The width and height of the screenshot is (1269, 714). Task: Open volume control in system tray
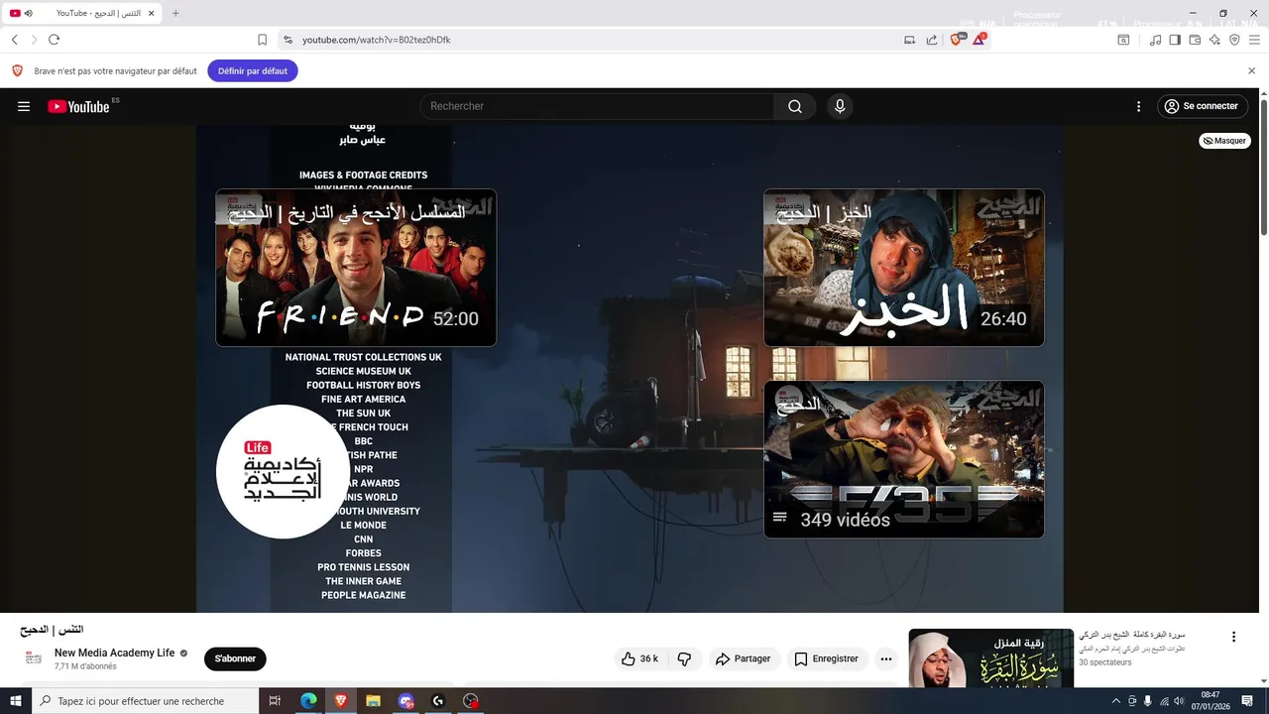[x=1179, y=701]
